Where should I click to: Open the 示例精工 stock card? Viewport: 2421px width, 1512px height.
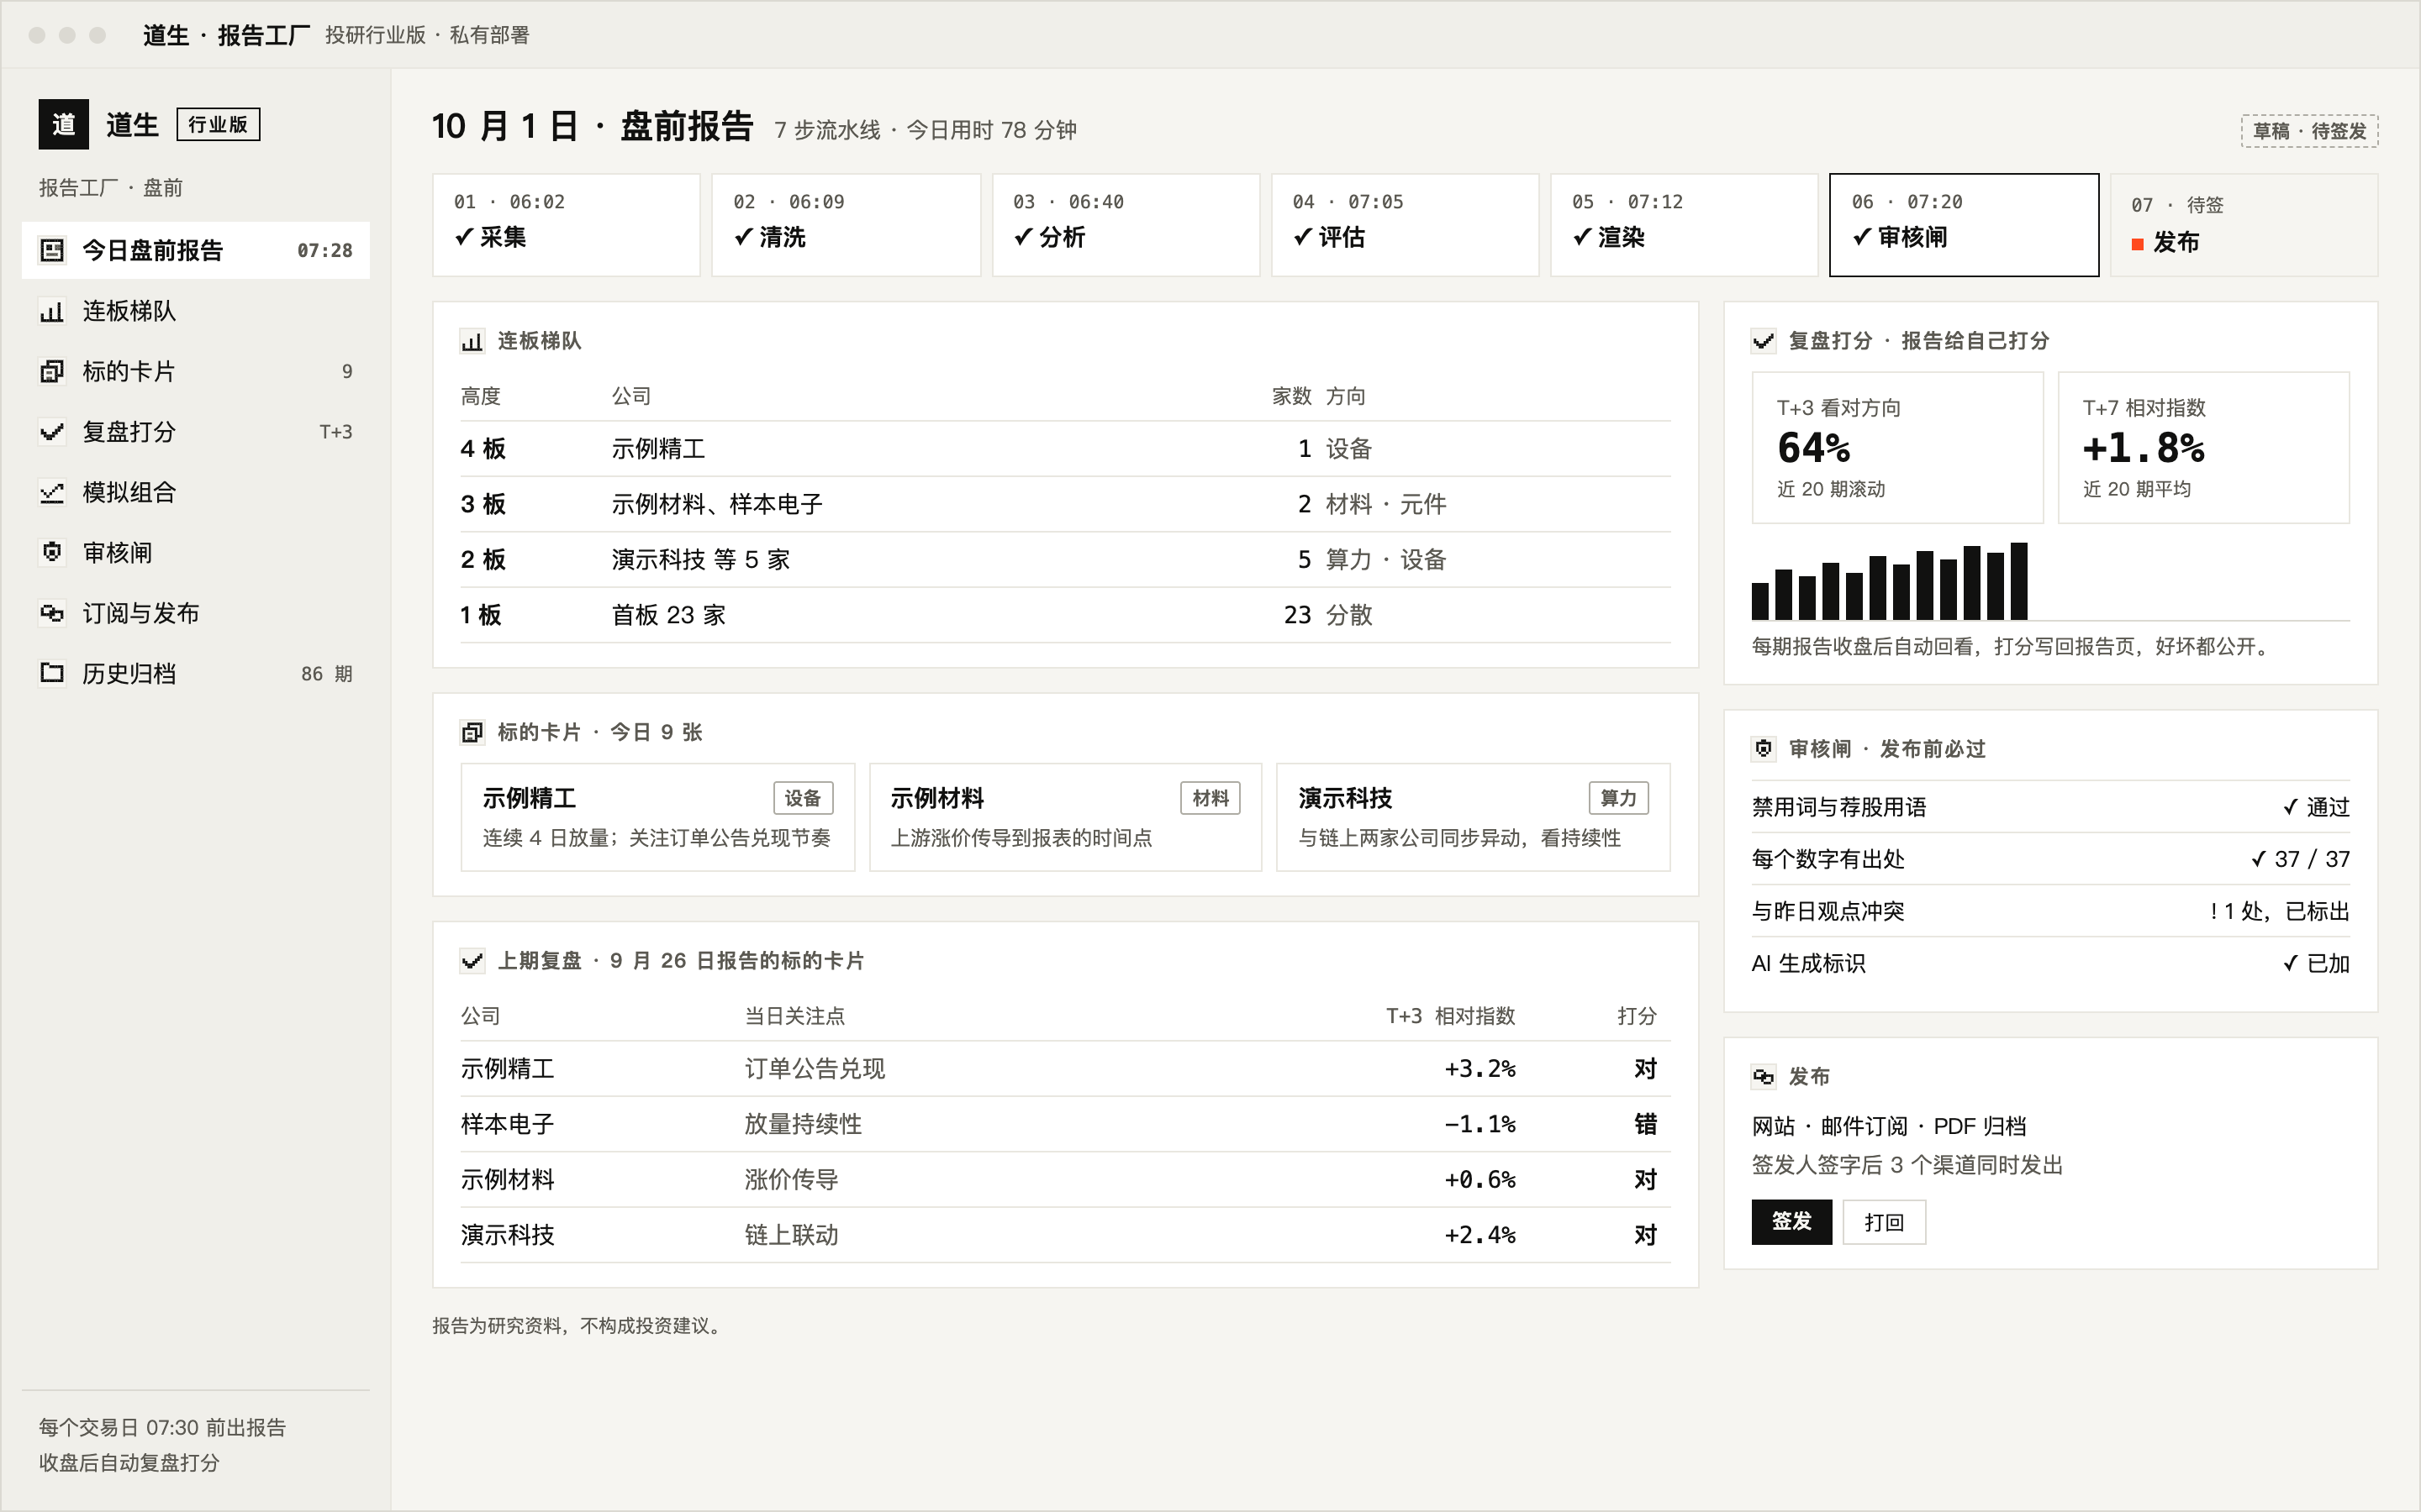coord(658,817)
